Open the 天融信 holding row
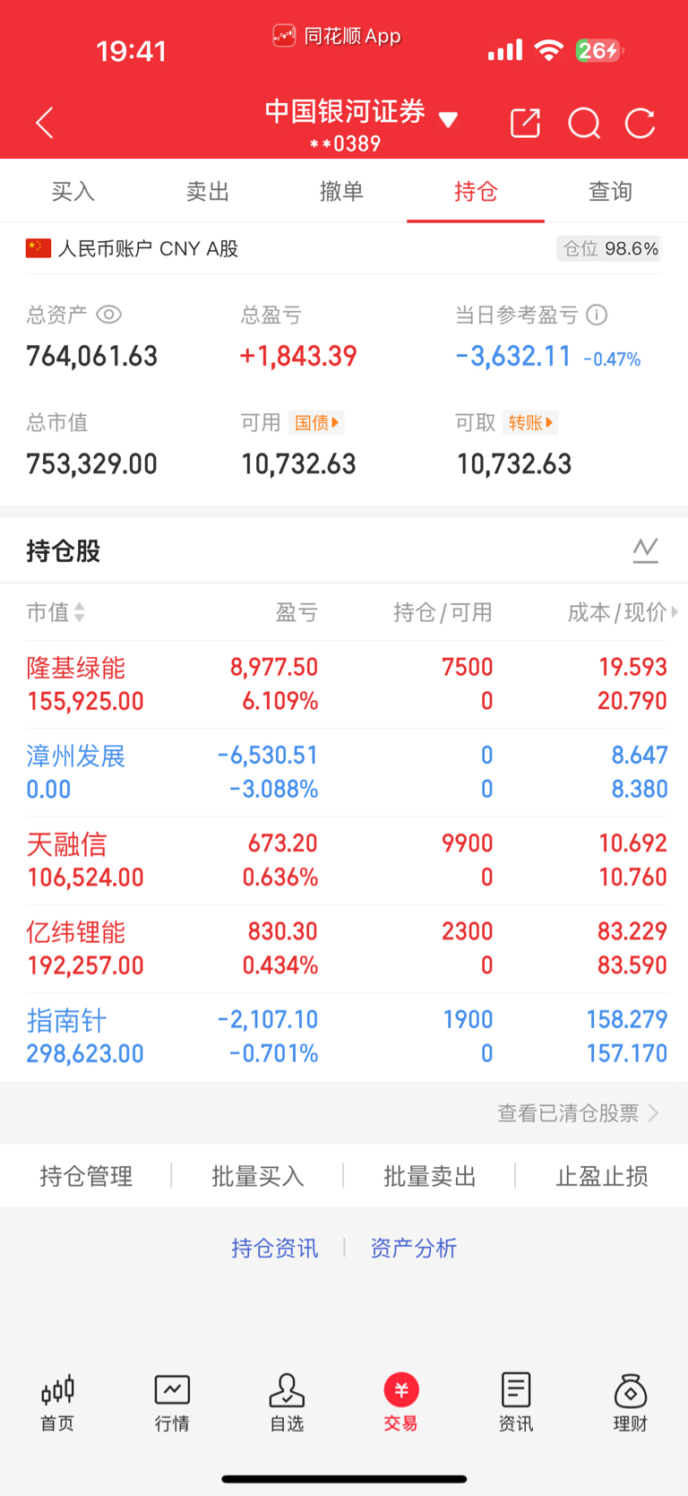The height and width of the screenshot is (1496, 688). coord(344,860)
